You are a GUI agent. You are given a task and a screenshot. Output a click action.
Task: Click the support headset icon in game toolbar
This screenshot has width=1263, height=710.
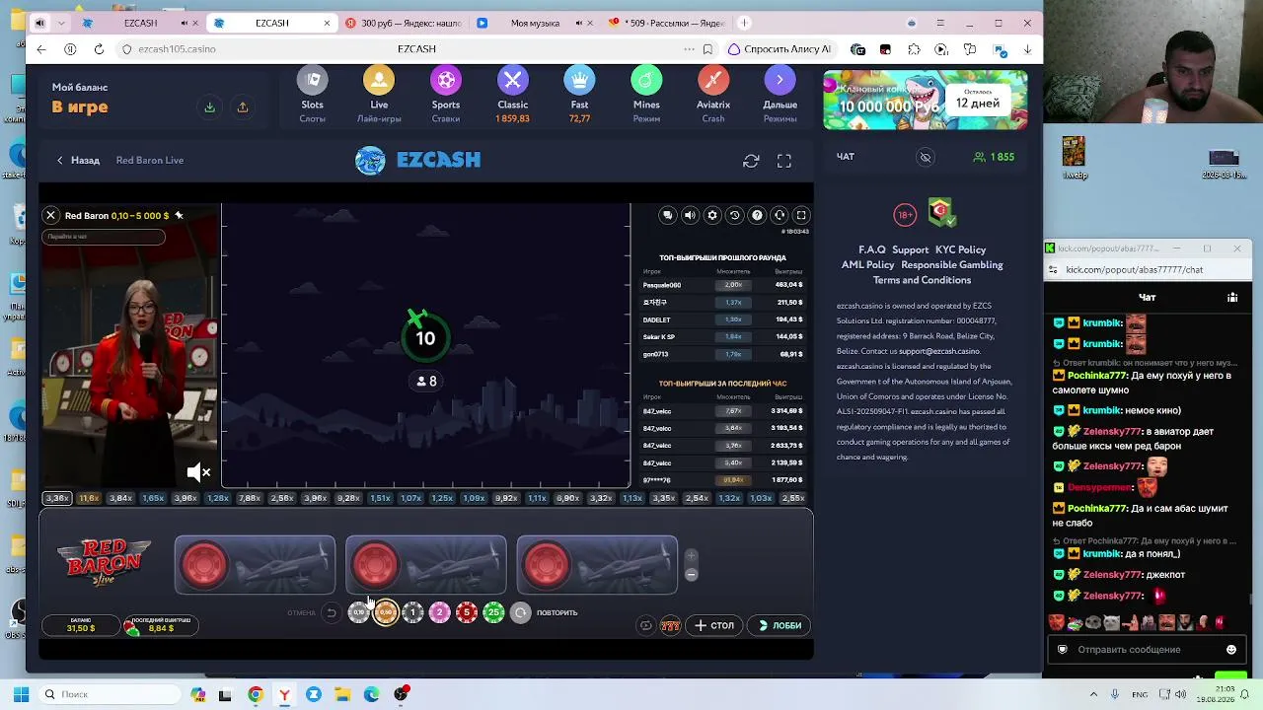(x=780, y=215)
